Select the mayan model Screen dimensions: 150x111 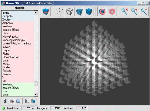click(18, 47)
